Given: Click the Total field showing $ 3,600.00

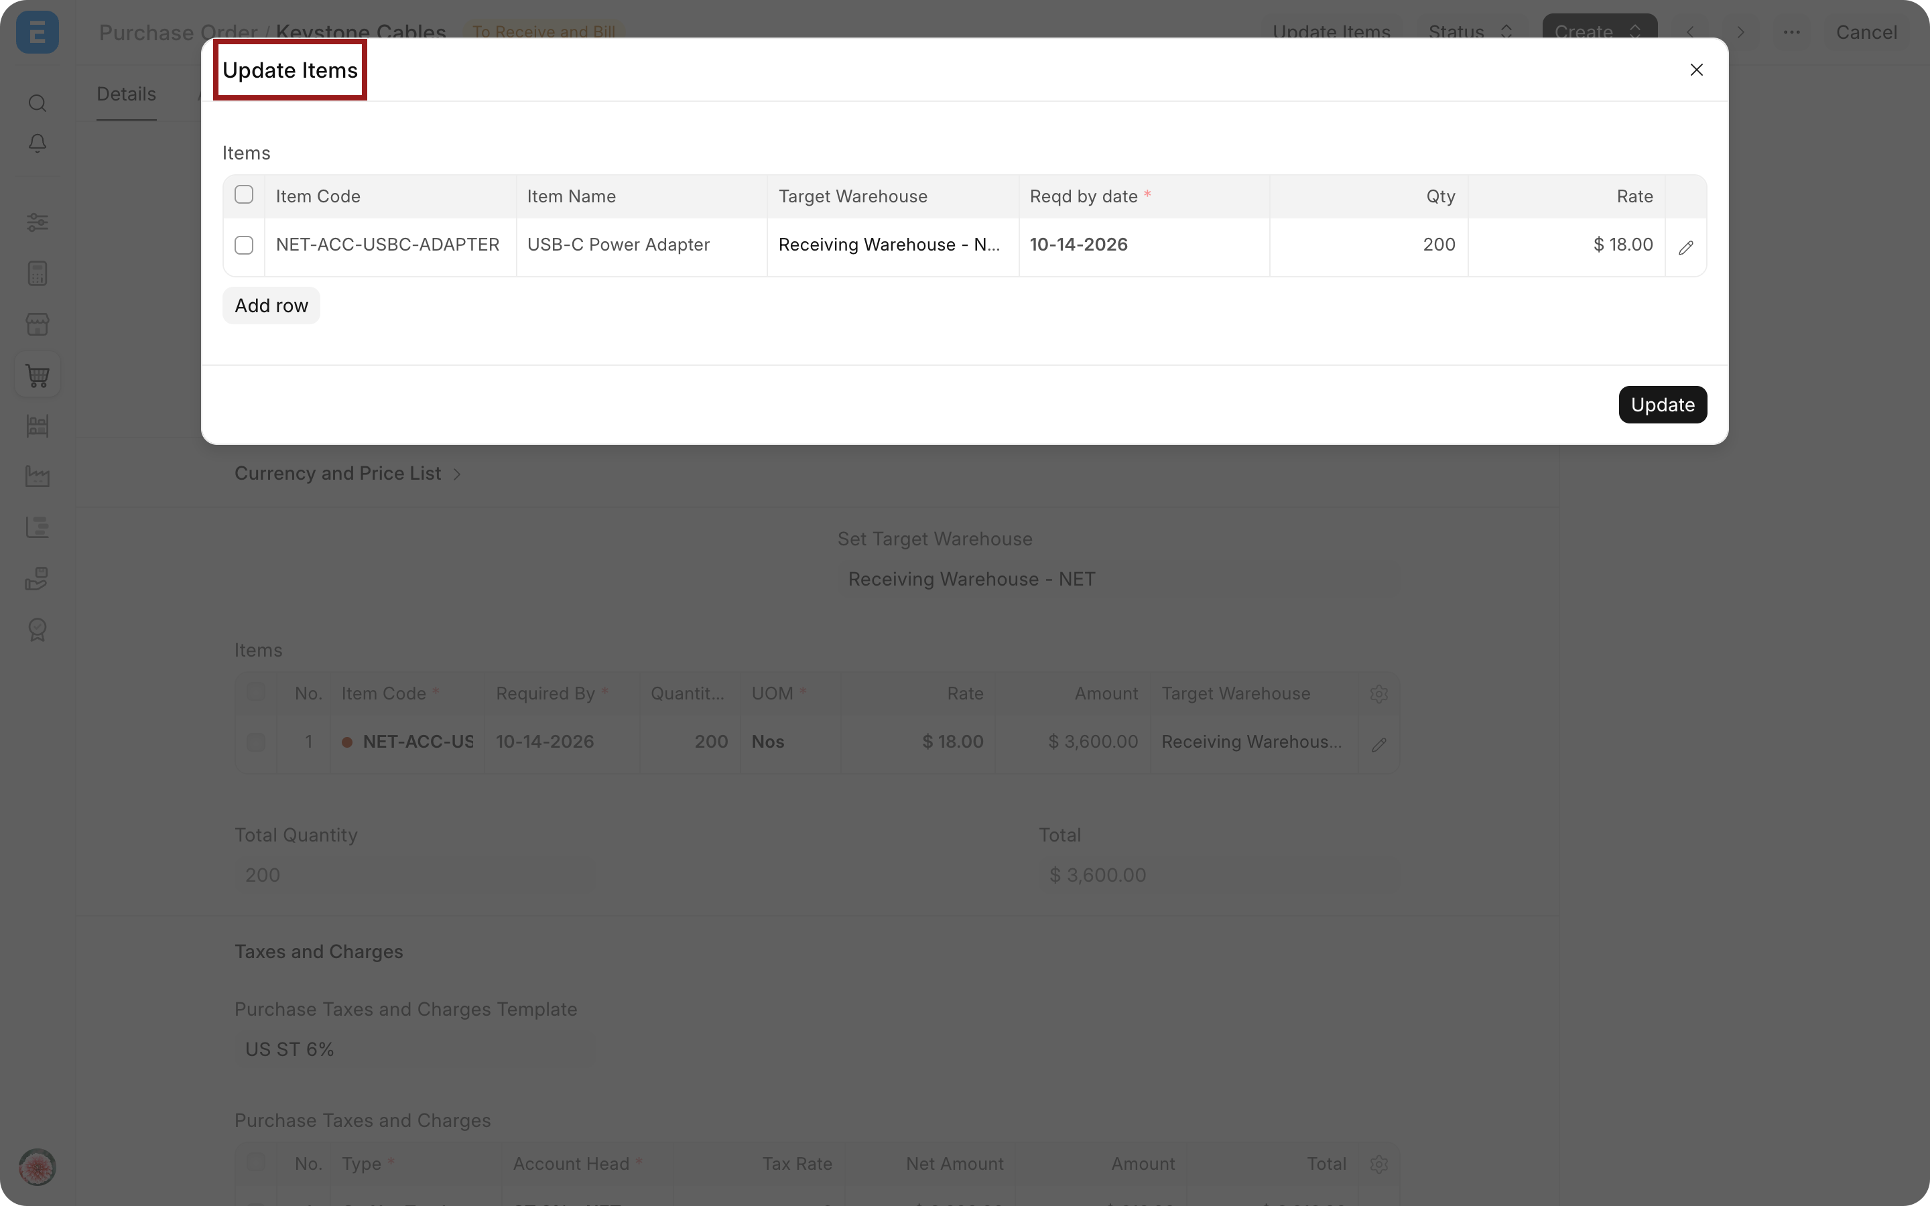Looking at the screenshot, I should [x=1218, y=875].
